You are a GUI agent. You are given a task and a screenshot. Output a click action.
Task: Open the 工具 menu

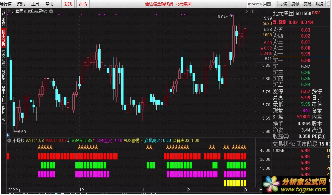pyautogui.click(x=35, y=4)
